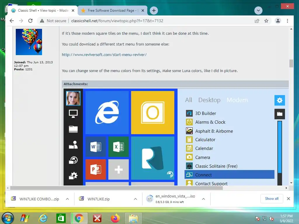Viewport: 299px width, 224px height.
Task: Click the gear-folder icon in menu sidebar
Action: [73, 176]
